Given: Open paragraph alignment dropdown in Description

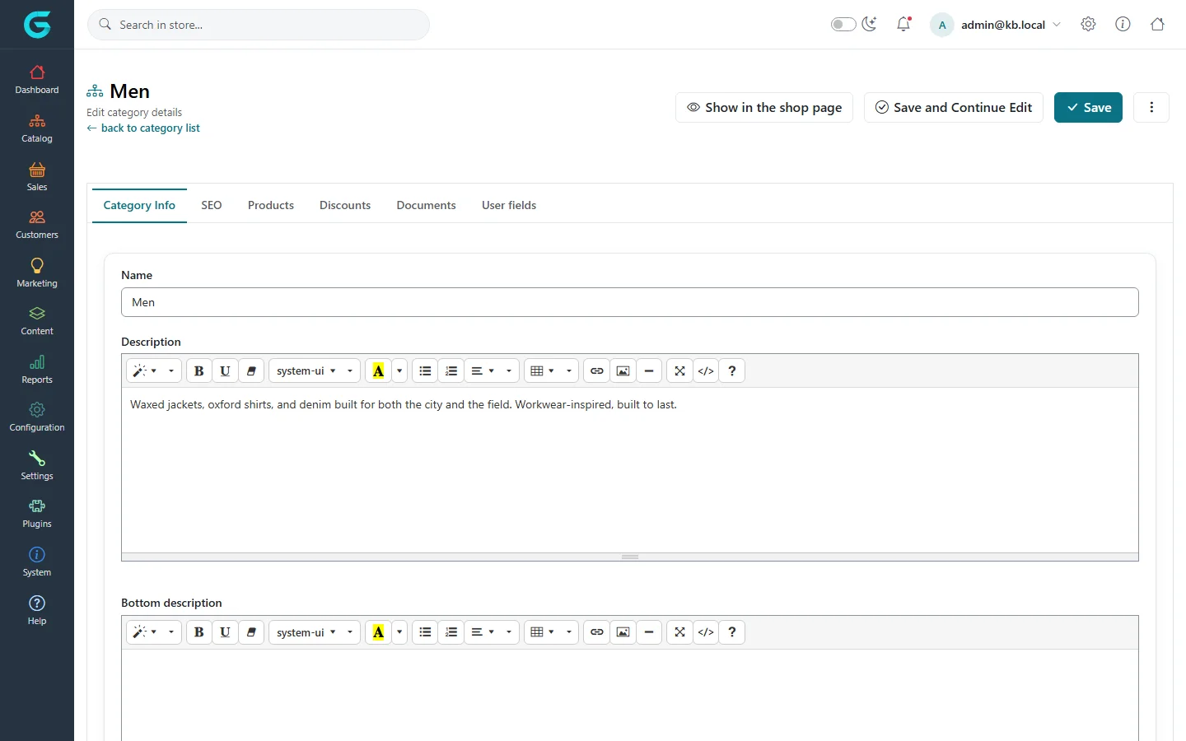Looking at the screenshot, I should click(492, 370).
